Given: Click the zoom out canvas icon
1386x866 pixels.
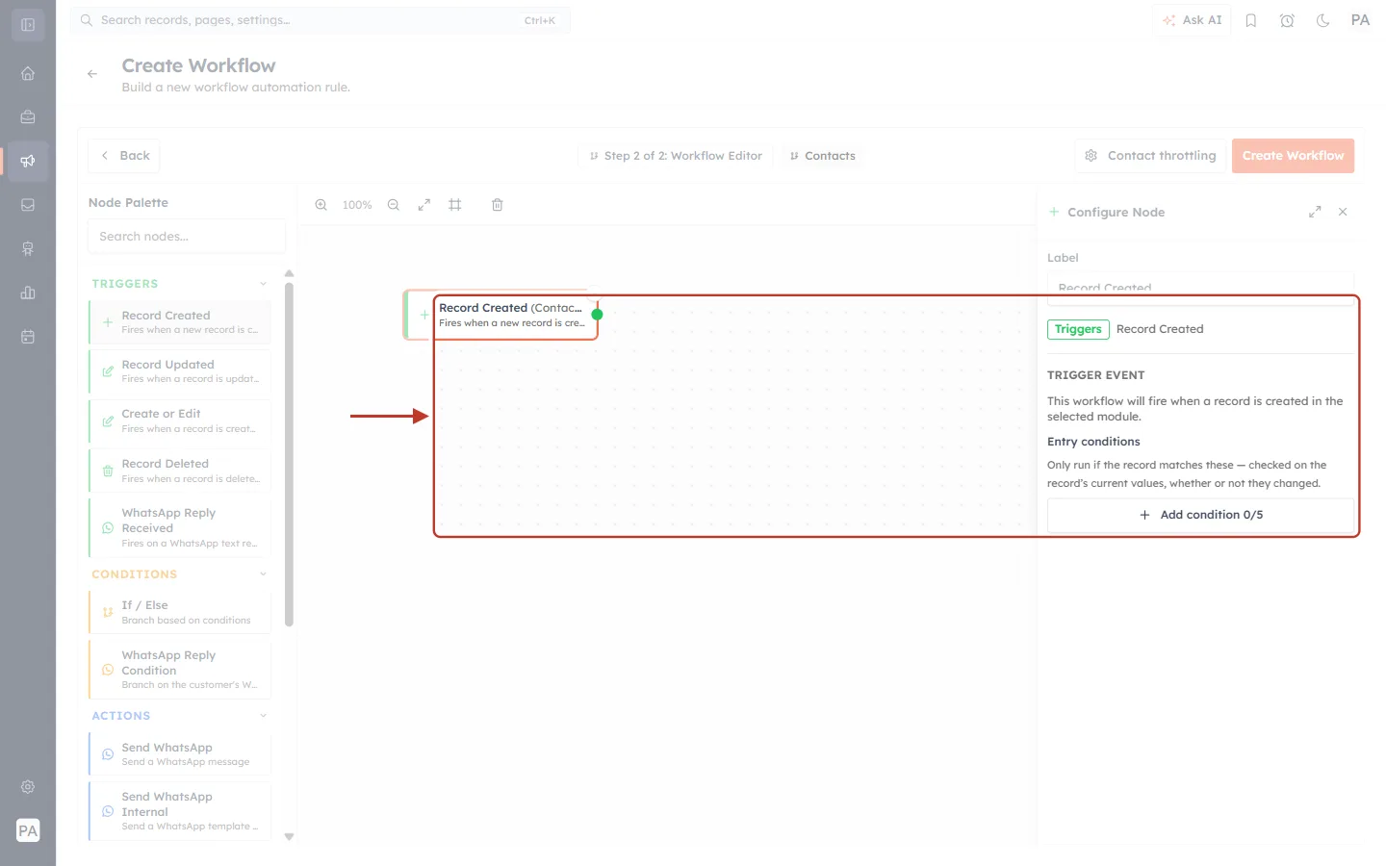Looking at the screenshot, I should click(x=394, y=205).
